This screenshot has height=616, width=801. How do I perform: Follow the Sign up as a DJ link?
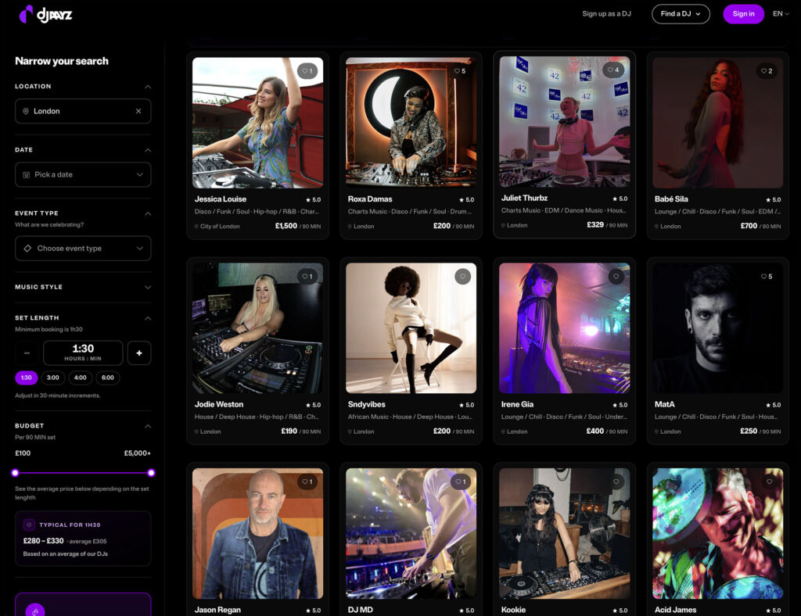coord(606,14)
